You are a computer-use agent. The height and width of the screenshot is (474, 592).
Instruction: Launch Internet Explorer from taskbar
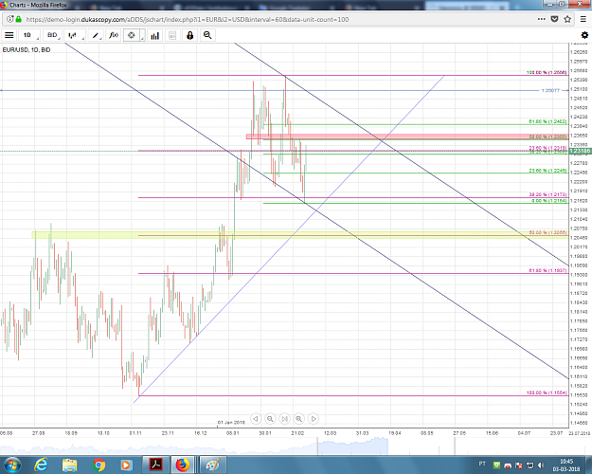pyautogui.click(x=41, y=465)
